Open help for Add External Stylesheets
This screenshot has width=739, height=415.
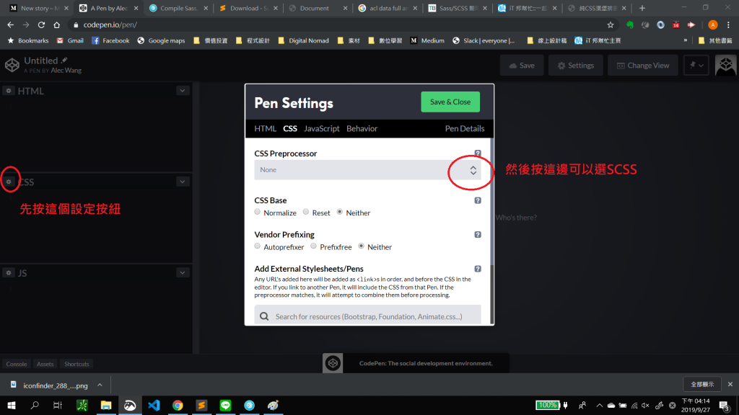click(478, 269)
